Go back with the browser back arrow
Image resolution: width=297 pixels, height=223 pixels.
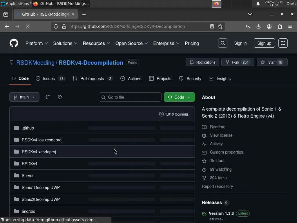(7, 26)
